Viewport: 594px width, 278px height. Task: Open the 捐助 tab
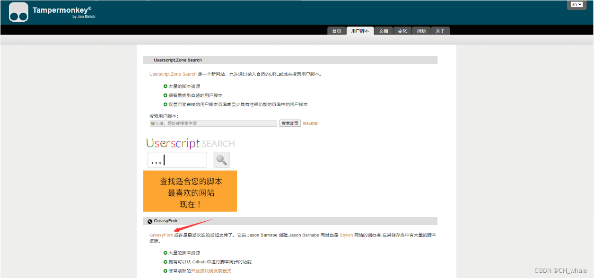click(x=421, y=30)
